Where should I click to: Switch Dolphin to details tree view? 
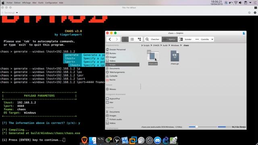pyautogui.click(x=139, y=39)
